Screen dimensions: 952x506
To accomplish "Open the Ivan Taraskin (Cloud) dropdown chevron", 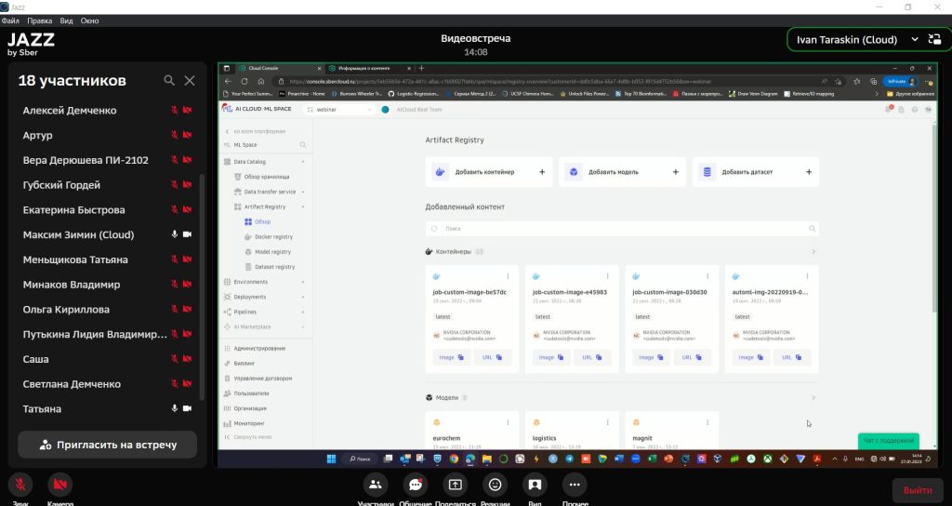I will click(915, 39).
